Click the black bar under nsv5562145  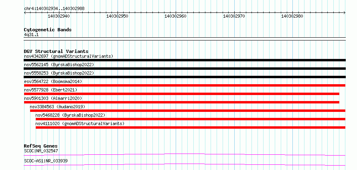(x=185, y=69)
